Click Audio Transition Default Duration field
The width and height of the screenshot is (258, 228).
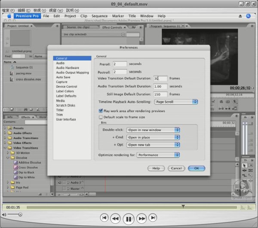(x=160, y=86)
